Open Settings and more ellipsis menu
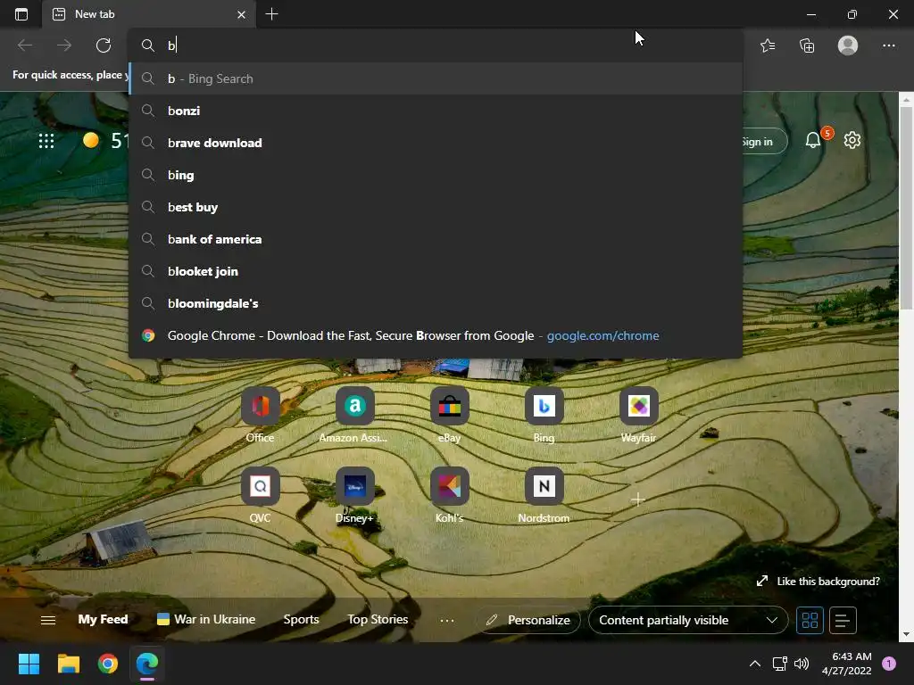914x685 pixels. tap(888, 45)
